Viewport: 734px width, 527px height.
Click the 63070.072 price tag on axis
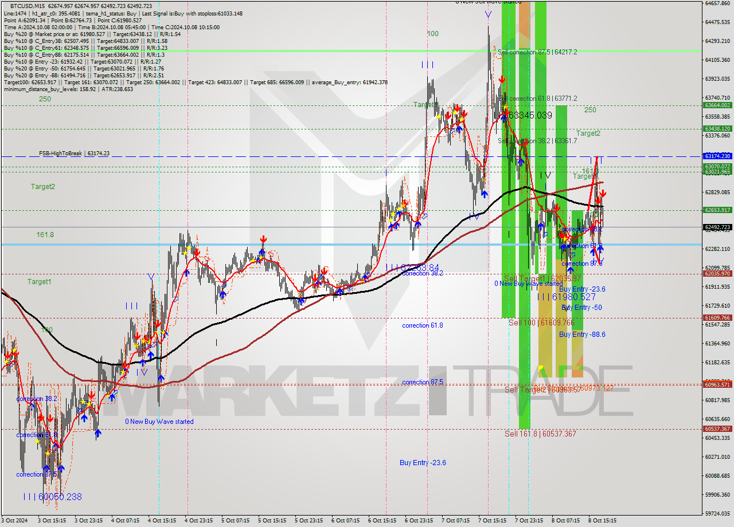[x=717, y=167]
